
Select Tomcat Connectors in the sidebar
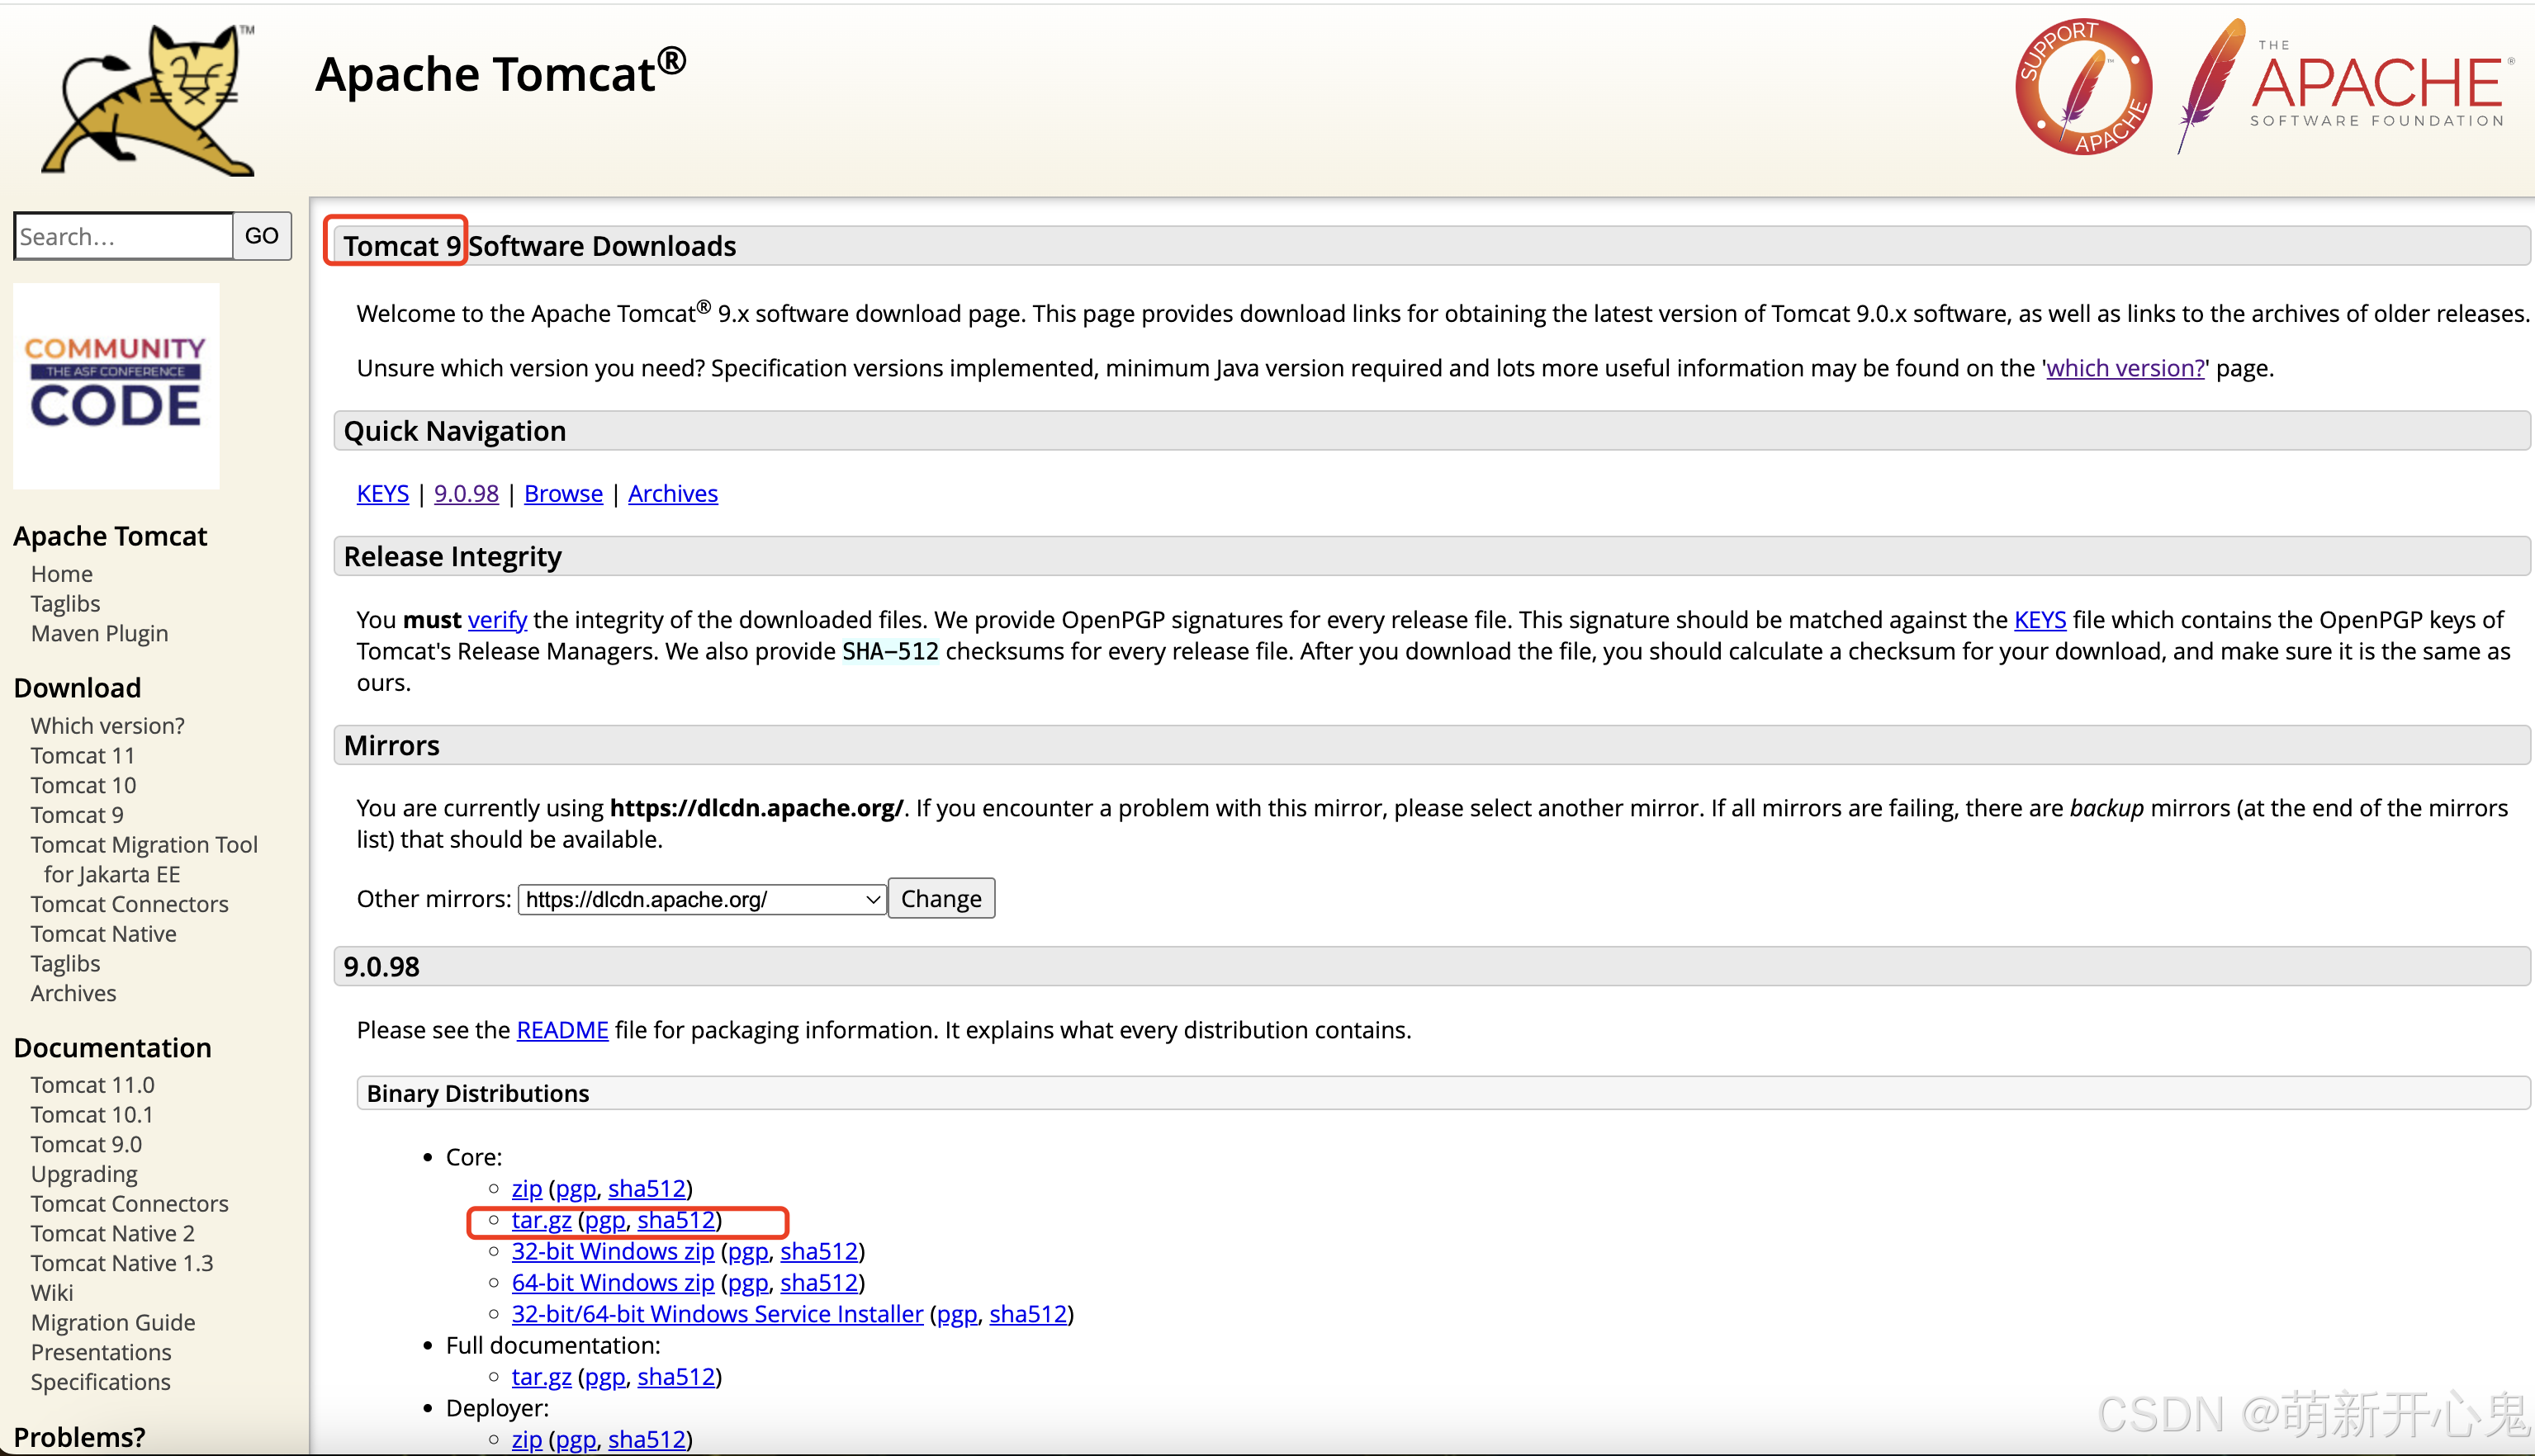(x=129, y=904)
